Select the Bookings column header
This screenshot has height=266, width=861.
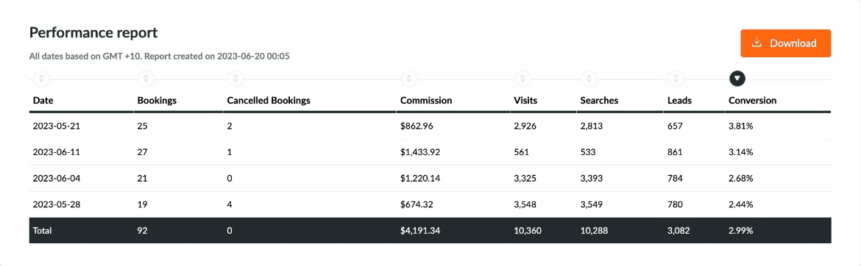pyautogui.click(x=157, y=101)
